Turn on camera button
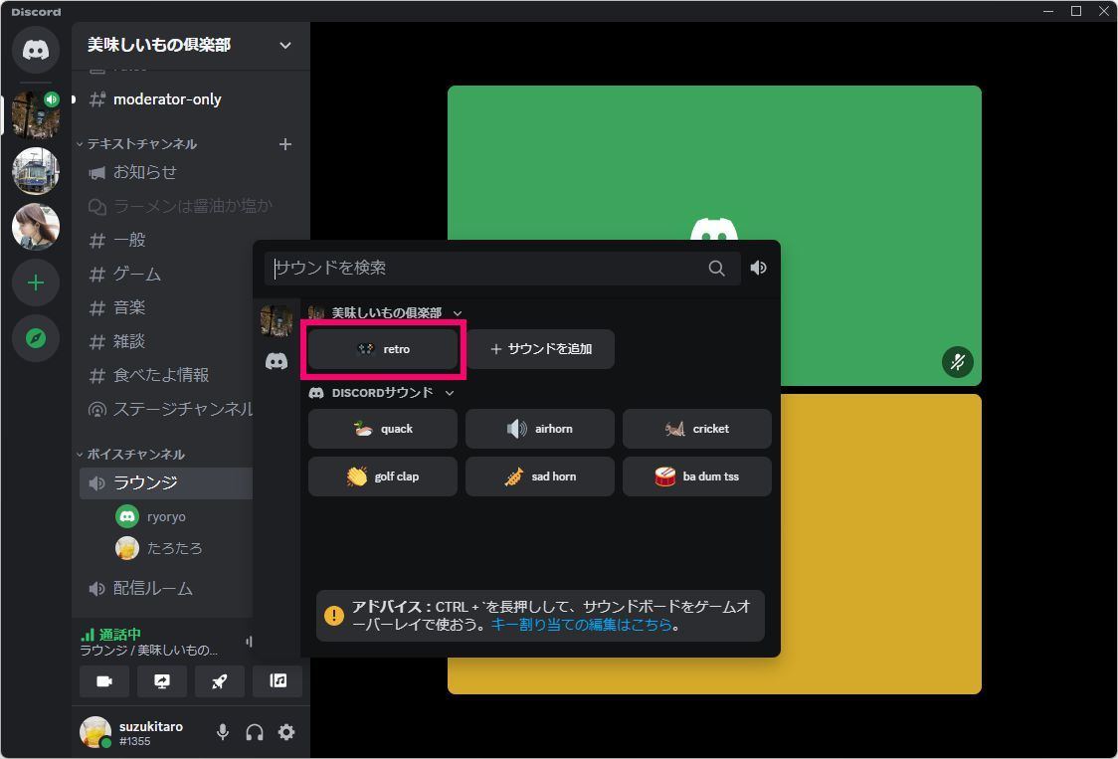1118x759 pixels. (x=104, y=681)
